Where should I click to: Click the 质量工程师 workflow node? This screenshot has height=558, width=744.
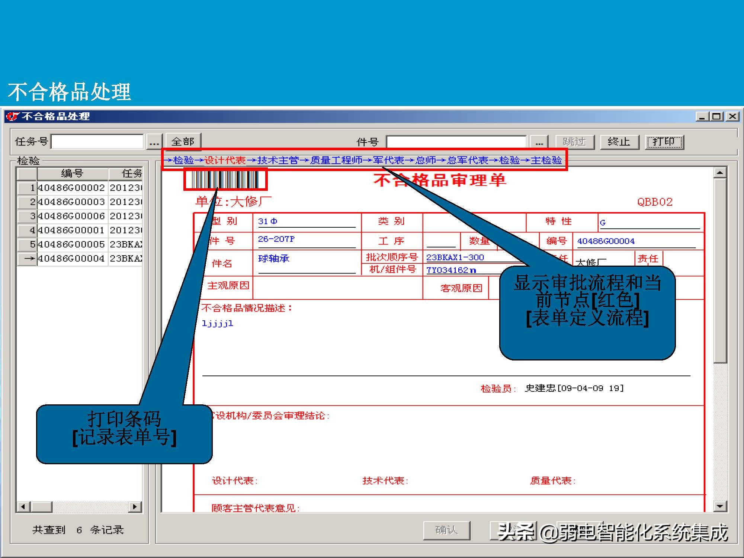336,160
